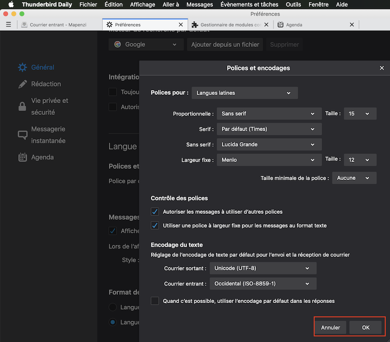The height and width of the screenshot is (342, 390).
Task: Toggle Autoriser les messages à utiliser d'autres polices
Action: [x=155, y=212]
